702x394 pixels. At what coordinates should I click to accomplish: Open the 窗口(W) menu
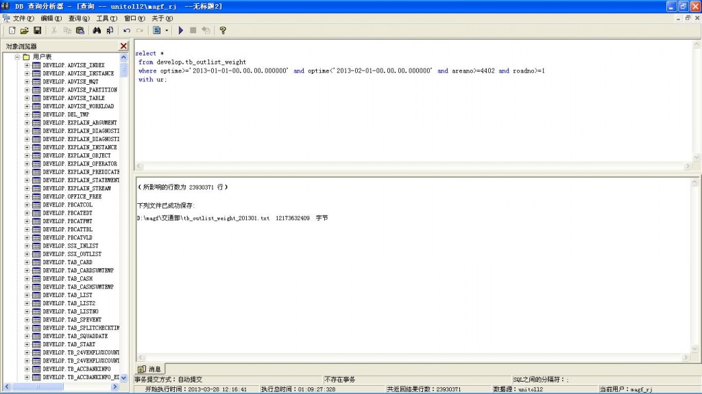coord(134,18)
